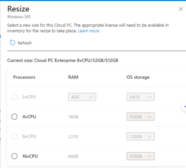186x168 pixels.
Task: Click the Current size Cloud PC Enterprise text
Action: pyautogui.click(x=63, y=60)
